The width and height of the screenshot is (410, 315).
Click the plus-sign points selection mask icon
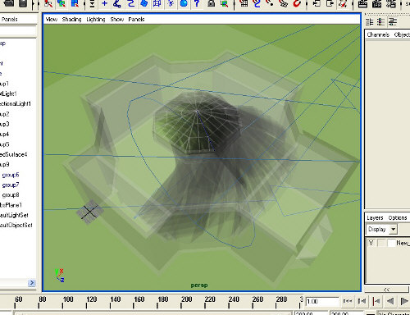104,3
